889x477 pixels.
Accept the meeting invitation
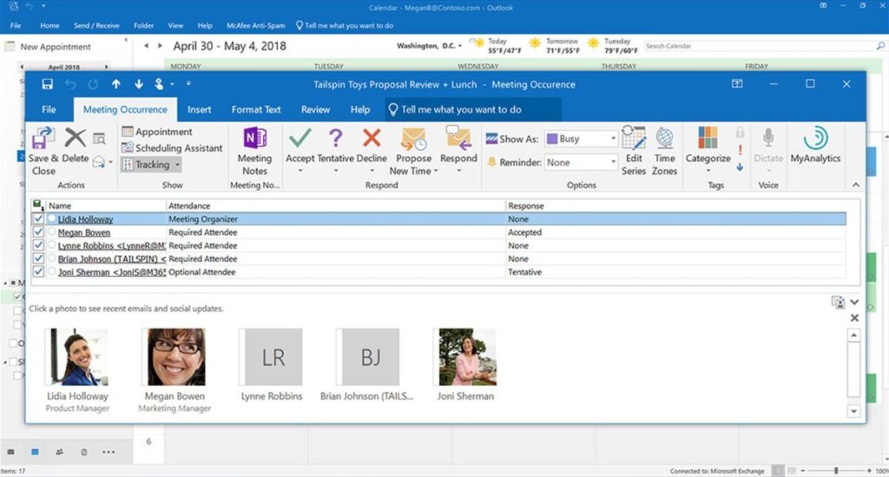[x=300, y=147]
